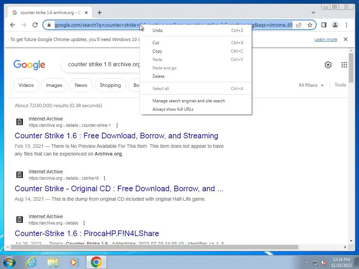Click the muted volume tray icon
This screenshot has height=269, width=359.
tap(324, 262)
